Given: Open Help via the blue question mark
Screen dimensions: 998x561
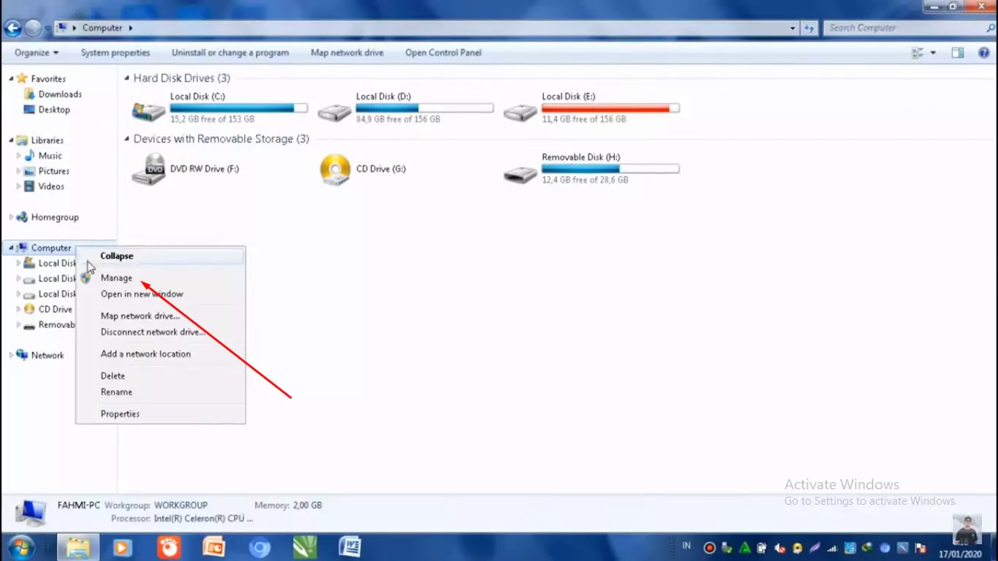Looking at the screenshot, I should (x=984, y=53).
